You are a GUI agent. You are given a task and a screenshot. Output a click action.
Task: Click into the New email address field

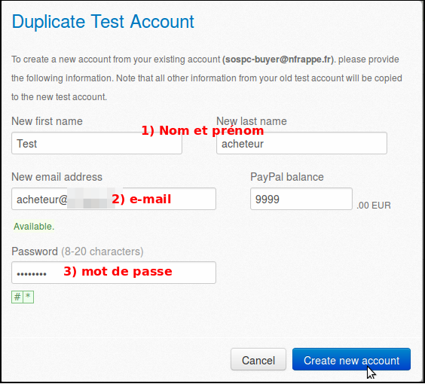tap(114, 199)
